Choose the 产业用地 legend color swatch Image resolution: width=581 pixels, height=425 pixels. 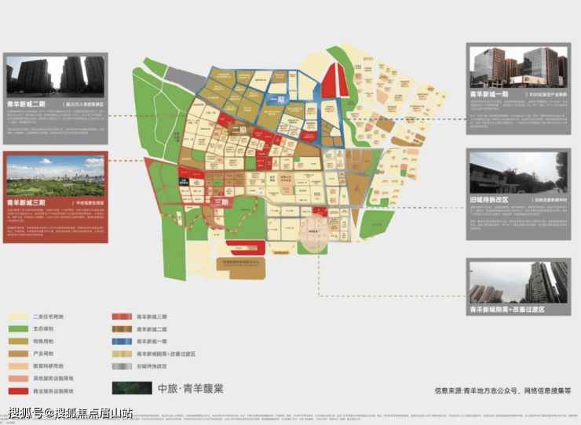(x=19, y=353)
